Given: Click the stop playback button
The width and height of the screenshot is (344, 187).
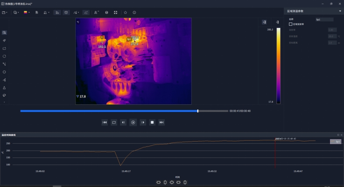Looking at the screenshot, I should [x=152, y=122].
